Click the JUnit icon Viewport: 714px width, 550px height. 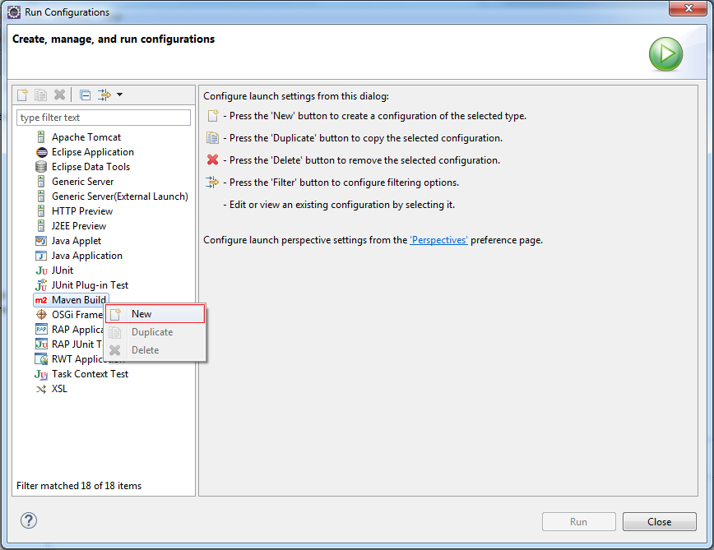[x=41, y=270]
